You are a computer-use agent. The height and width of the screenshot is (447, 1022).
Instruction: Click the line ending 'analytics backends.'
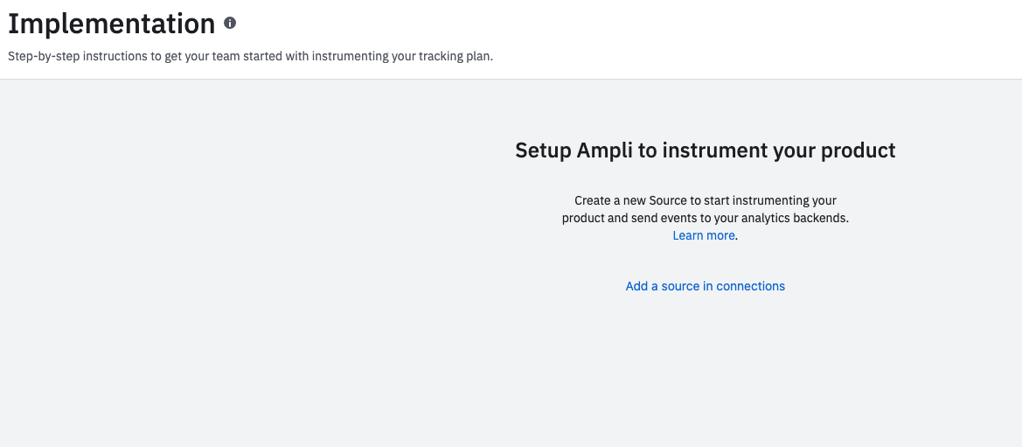(x=705, y=219)
